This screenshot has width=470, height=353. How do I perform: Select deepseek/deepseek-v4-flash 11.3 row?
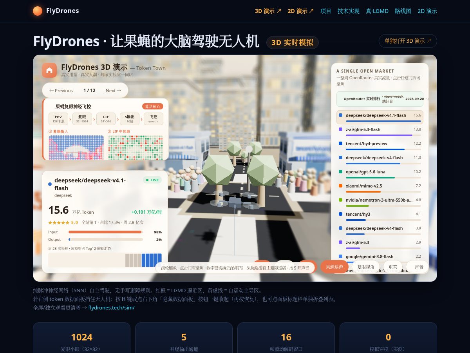380,159
